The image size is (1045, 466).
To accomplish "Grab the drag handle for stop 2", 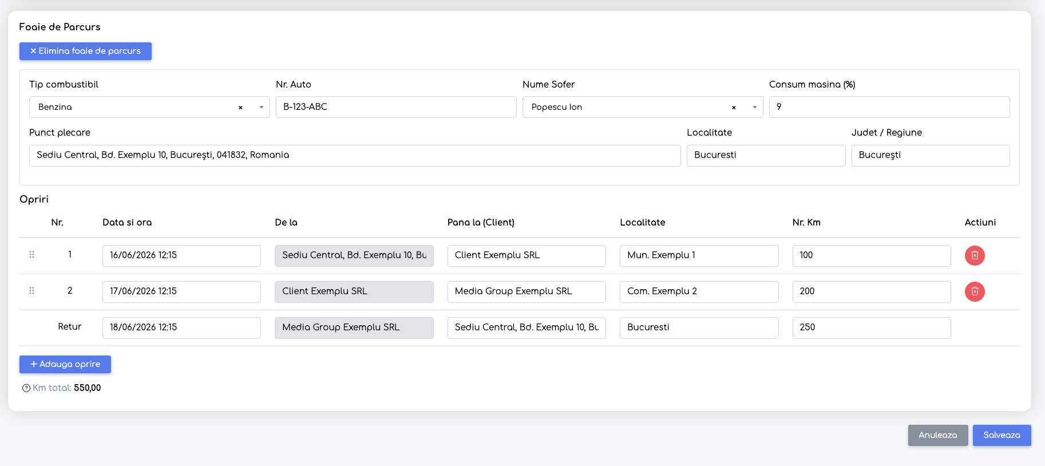I will [x=31, y=291].
